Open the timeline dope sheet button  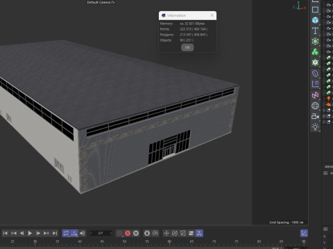[x=304, y=233]
